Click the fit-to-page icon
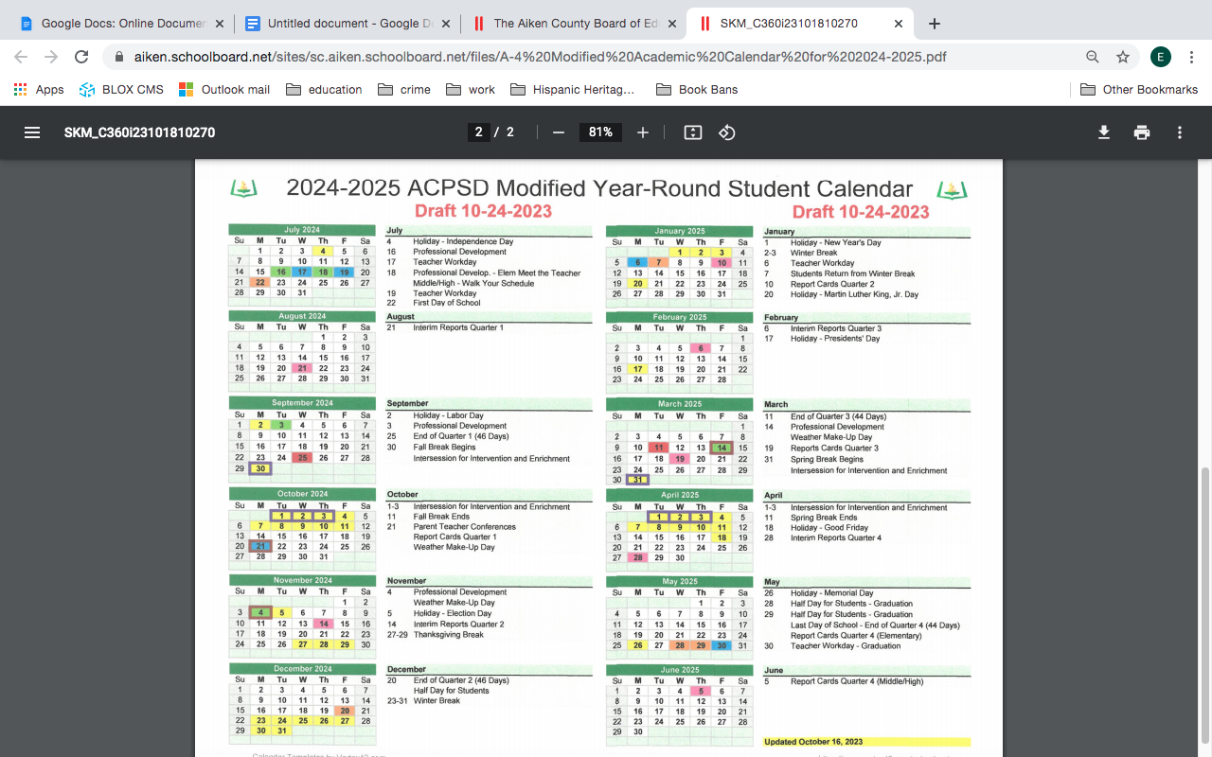 point(692,132)
